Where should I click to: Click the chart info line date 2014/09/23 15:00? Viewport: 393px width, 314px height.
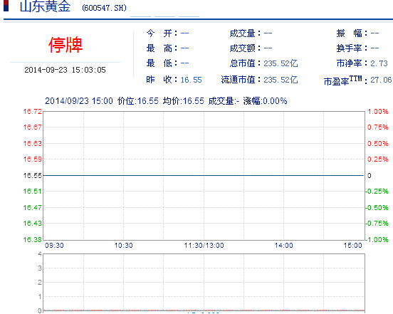coord(79,101)
